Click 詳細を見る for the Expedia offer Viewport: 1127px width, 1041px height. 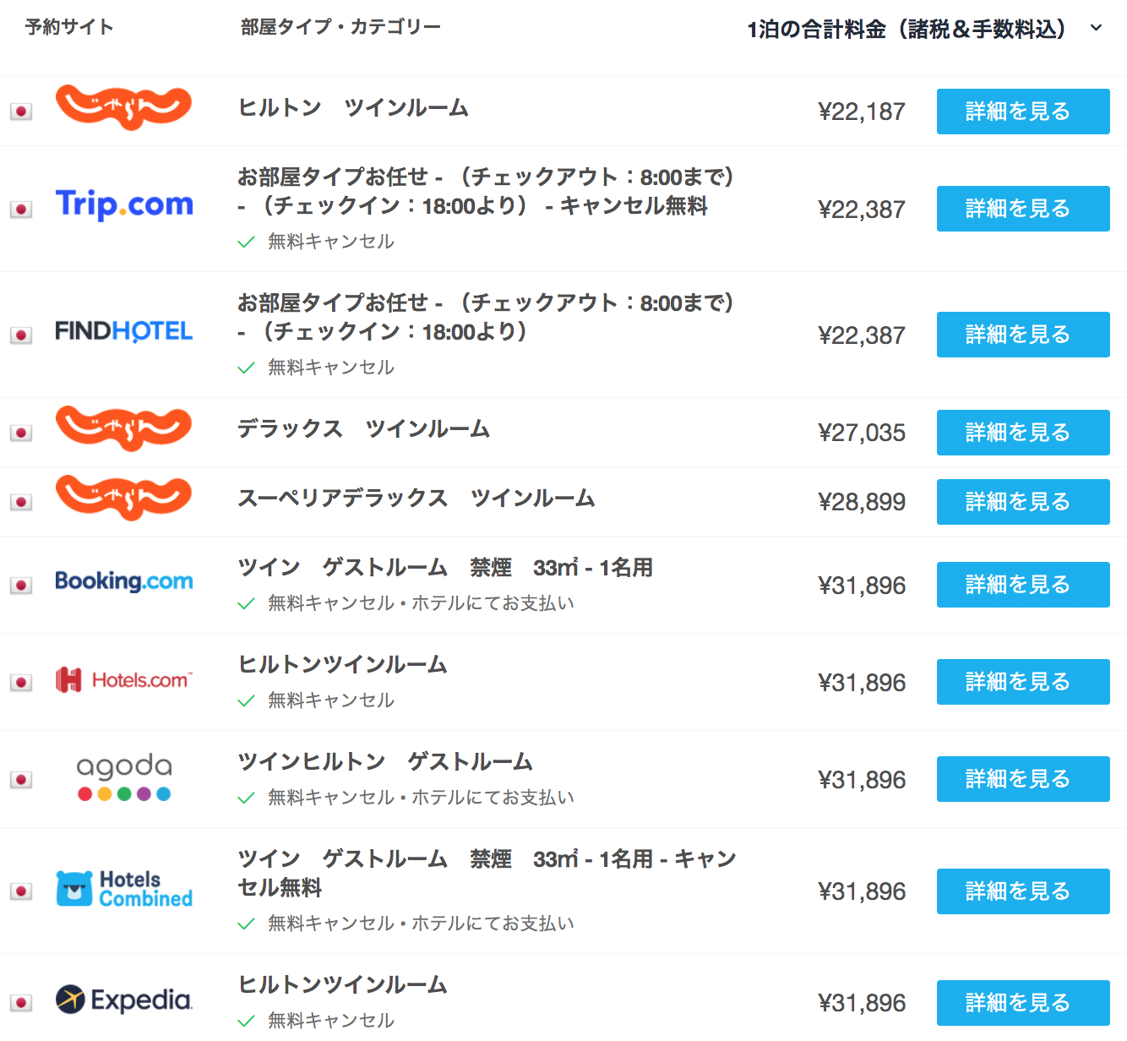click(x=1022, y=1003)
